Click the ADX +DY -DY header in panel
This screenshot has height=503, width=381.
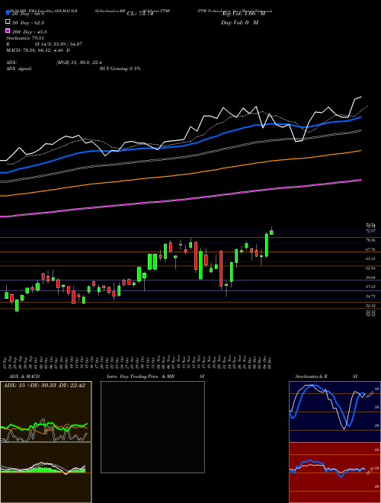point(44,386)
